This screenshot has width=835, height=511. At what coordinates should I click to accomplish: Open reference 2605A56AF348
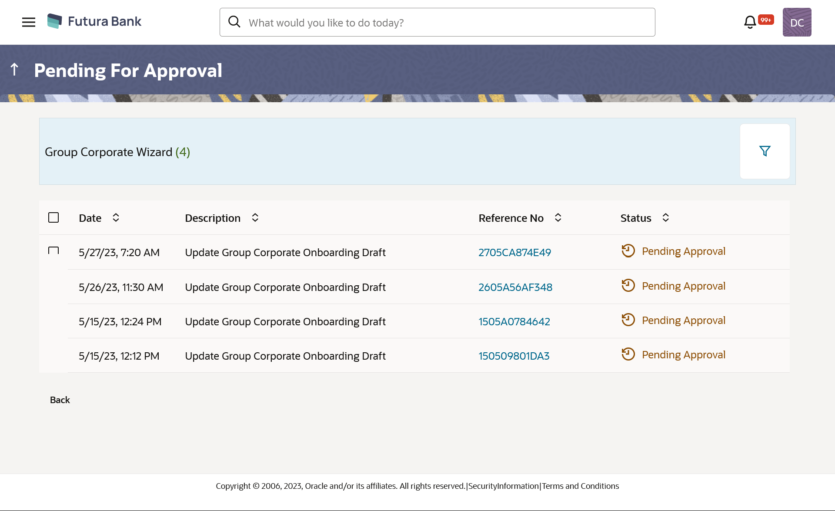coord(515,287)
